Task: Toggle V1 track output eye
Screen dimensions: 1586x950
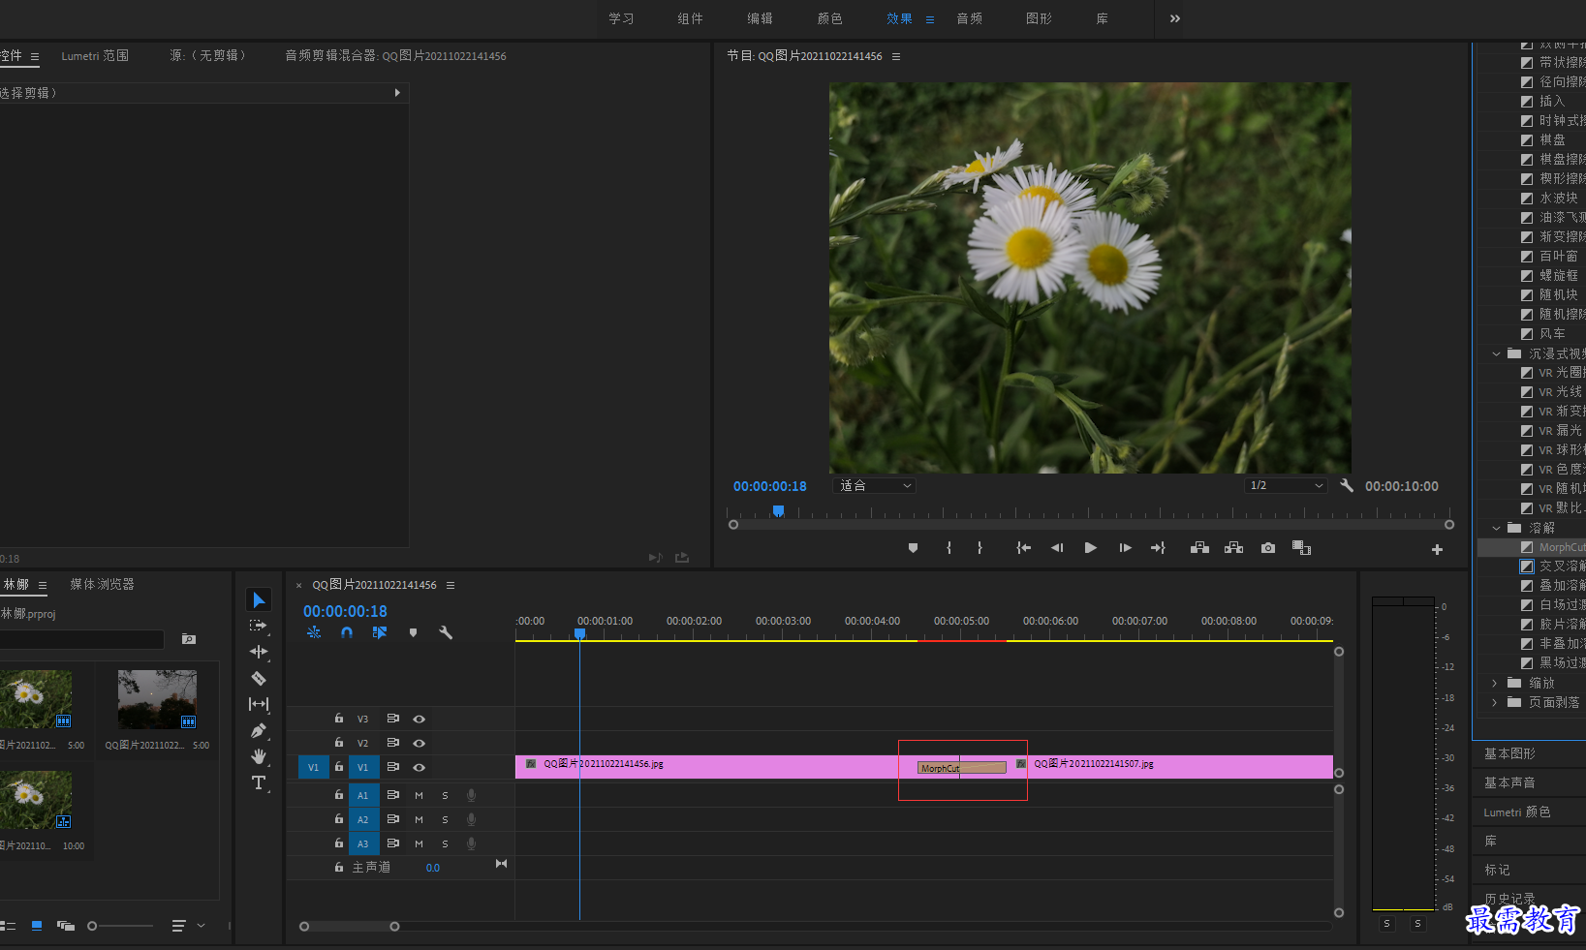Action: click(x=420, y=767)
